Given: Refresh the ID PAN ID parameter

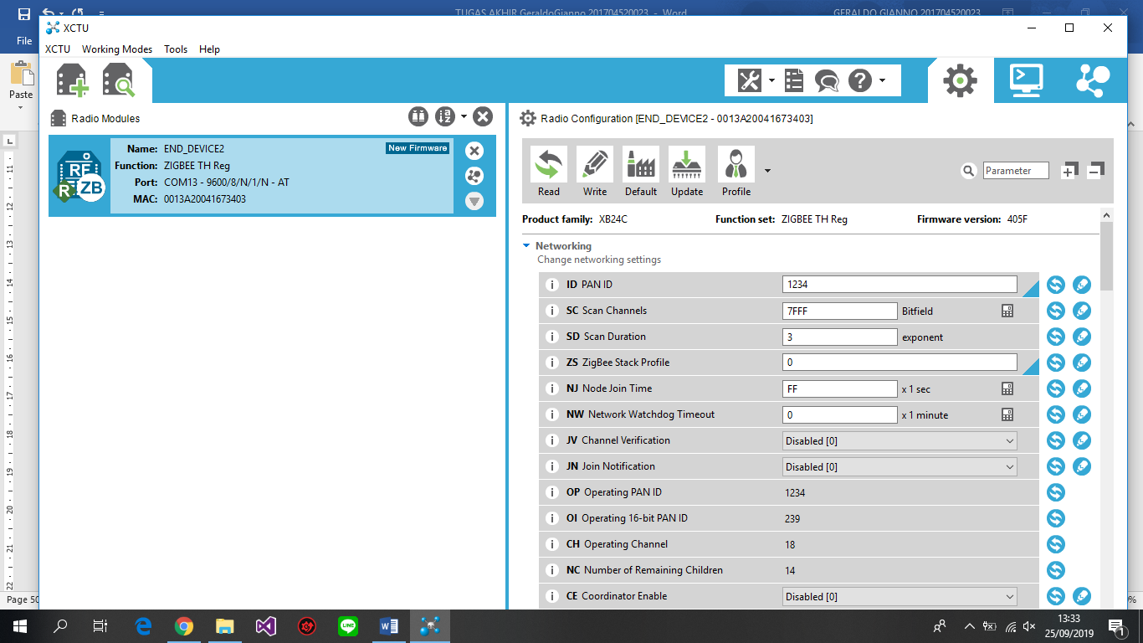Looking at the screenshot, I should [1056, 285].
